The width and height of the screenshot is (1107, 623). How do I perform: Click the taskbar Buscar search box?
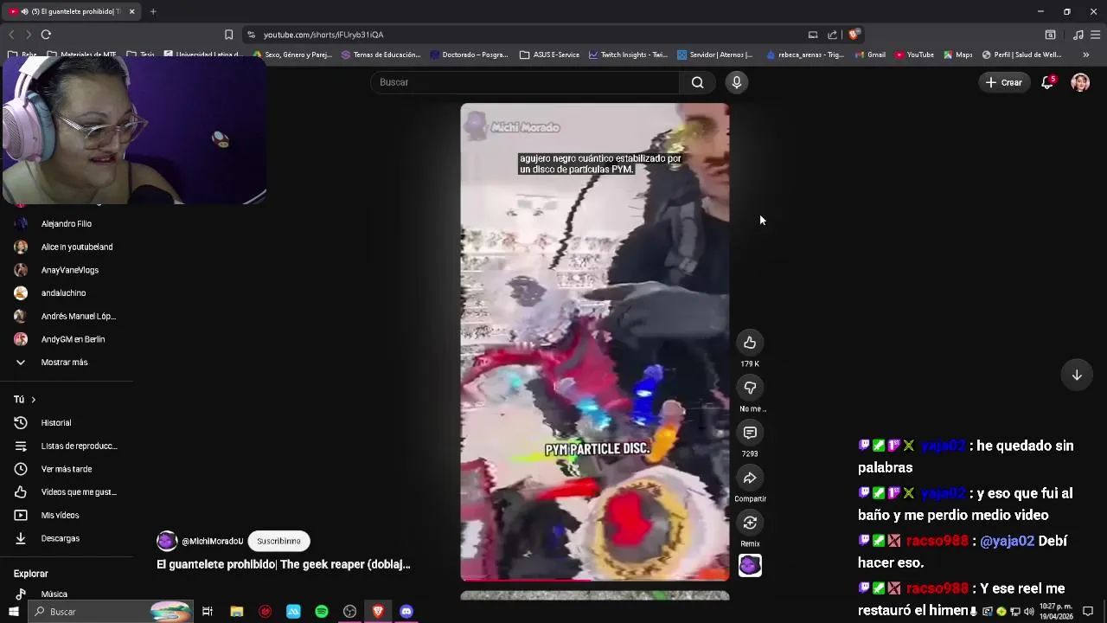click(111, 612)
